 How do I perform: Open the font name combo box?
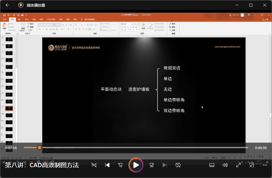pos(46,25)
